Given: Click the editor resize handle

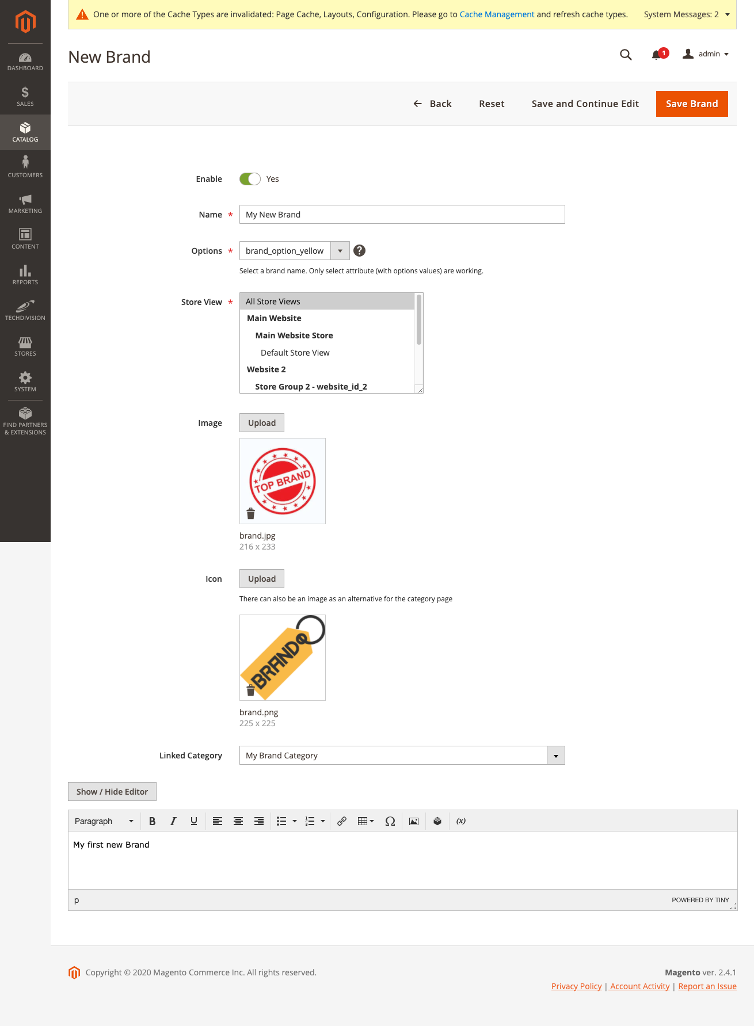Looking at the screenshot, I should (733, 906).
